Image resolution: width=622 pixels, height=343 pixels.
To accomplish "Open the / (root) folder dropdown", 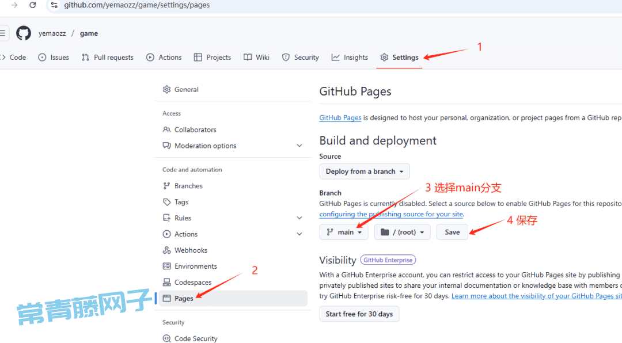I will 402,233.
